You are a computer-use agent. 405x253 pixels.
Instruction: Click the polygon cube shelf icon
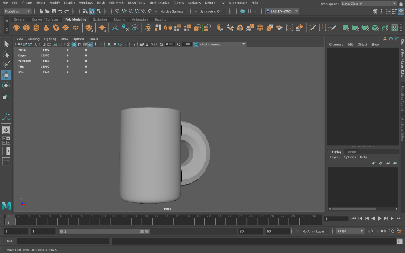click(26, 28)
